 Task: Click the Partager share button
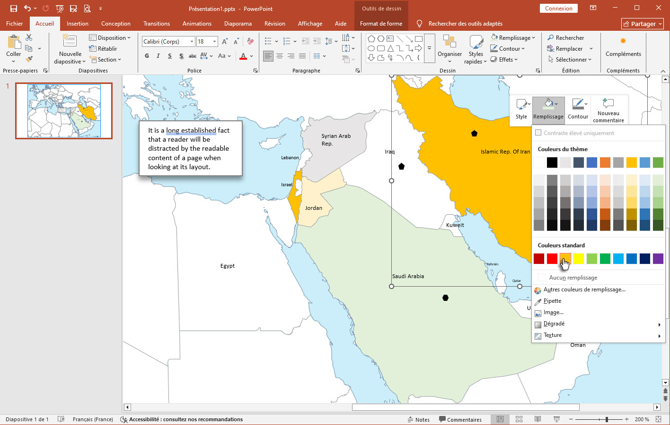coord(642,24)
